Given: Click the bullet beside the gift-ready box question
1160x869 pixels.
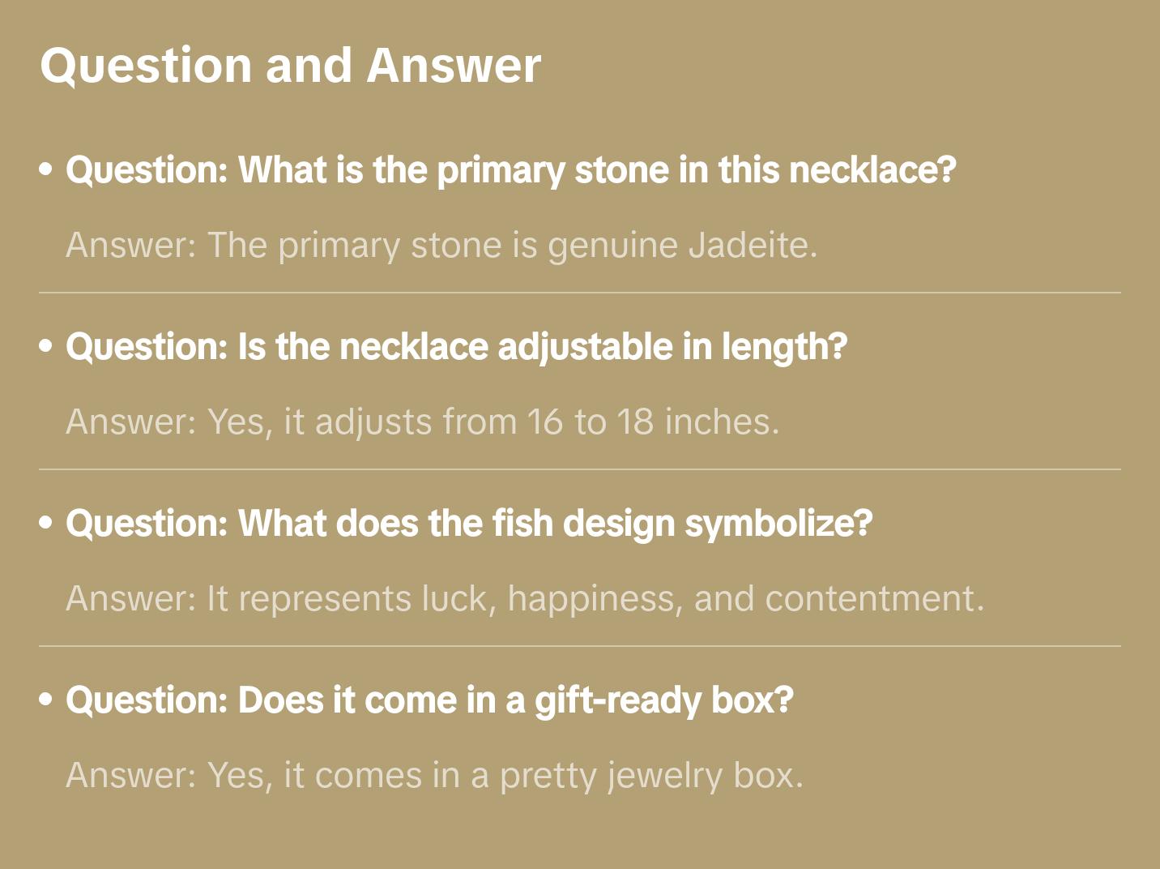Looking at the screenshot, I should [46, 700].
